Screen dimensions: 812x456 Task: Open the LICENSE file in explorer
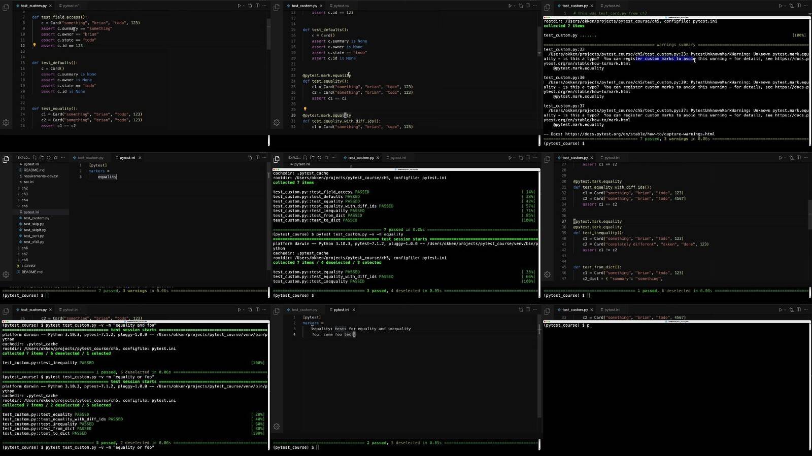click(29, 266)
